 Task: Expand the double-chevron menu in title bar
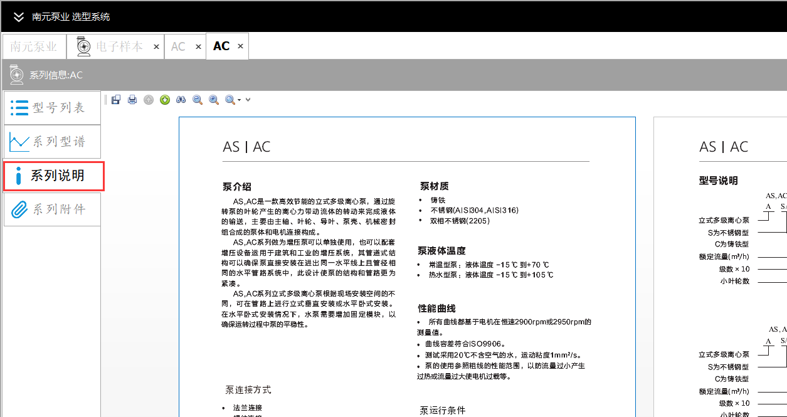(18, 17)
